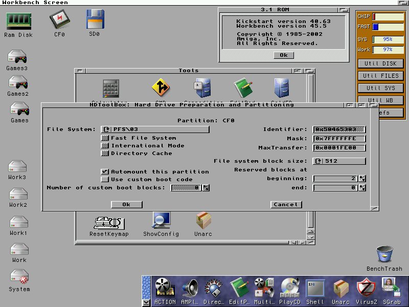The image size is (409, 307).
Task: Click the Tools window horizontal scrollbar
Action: 183,243
